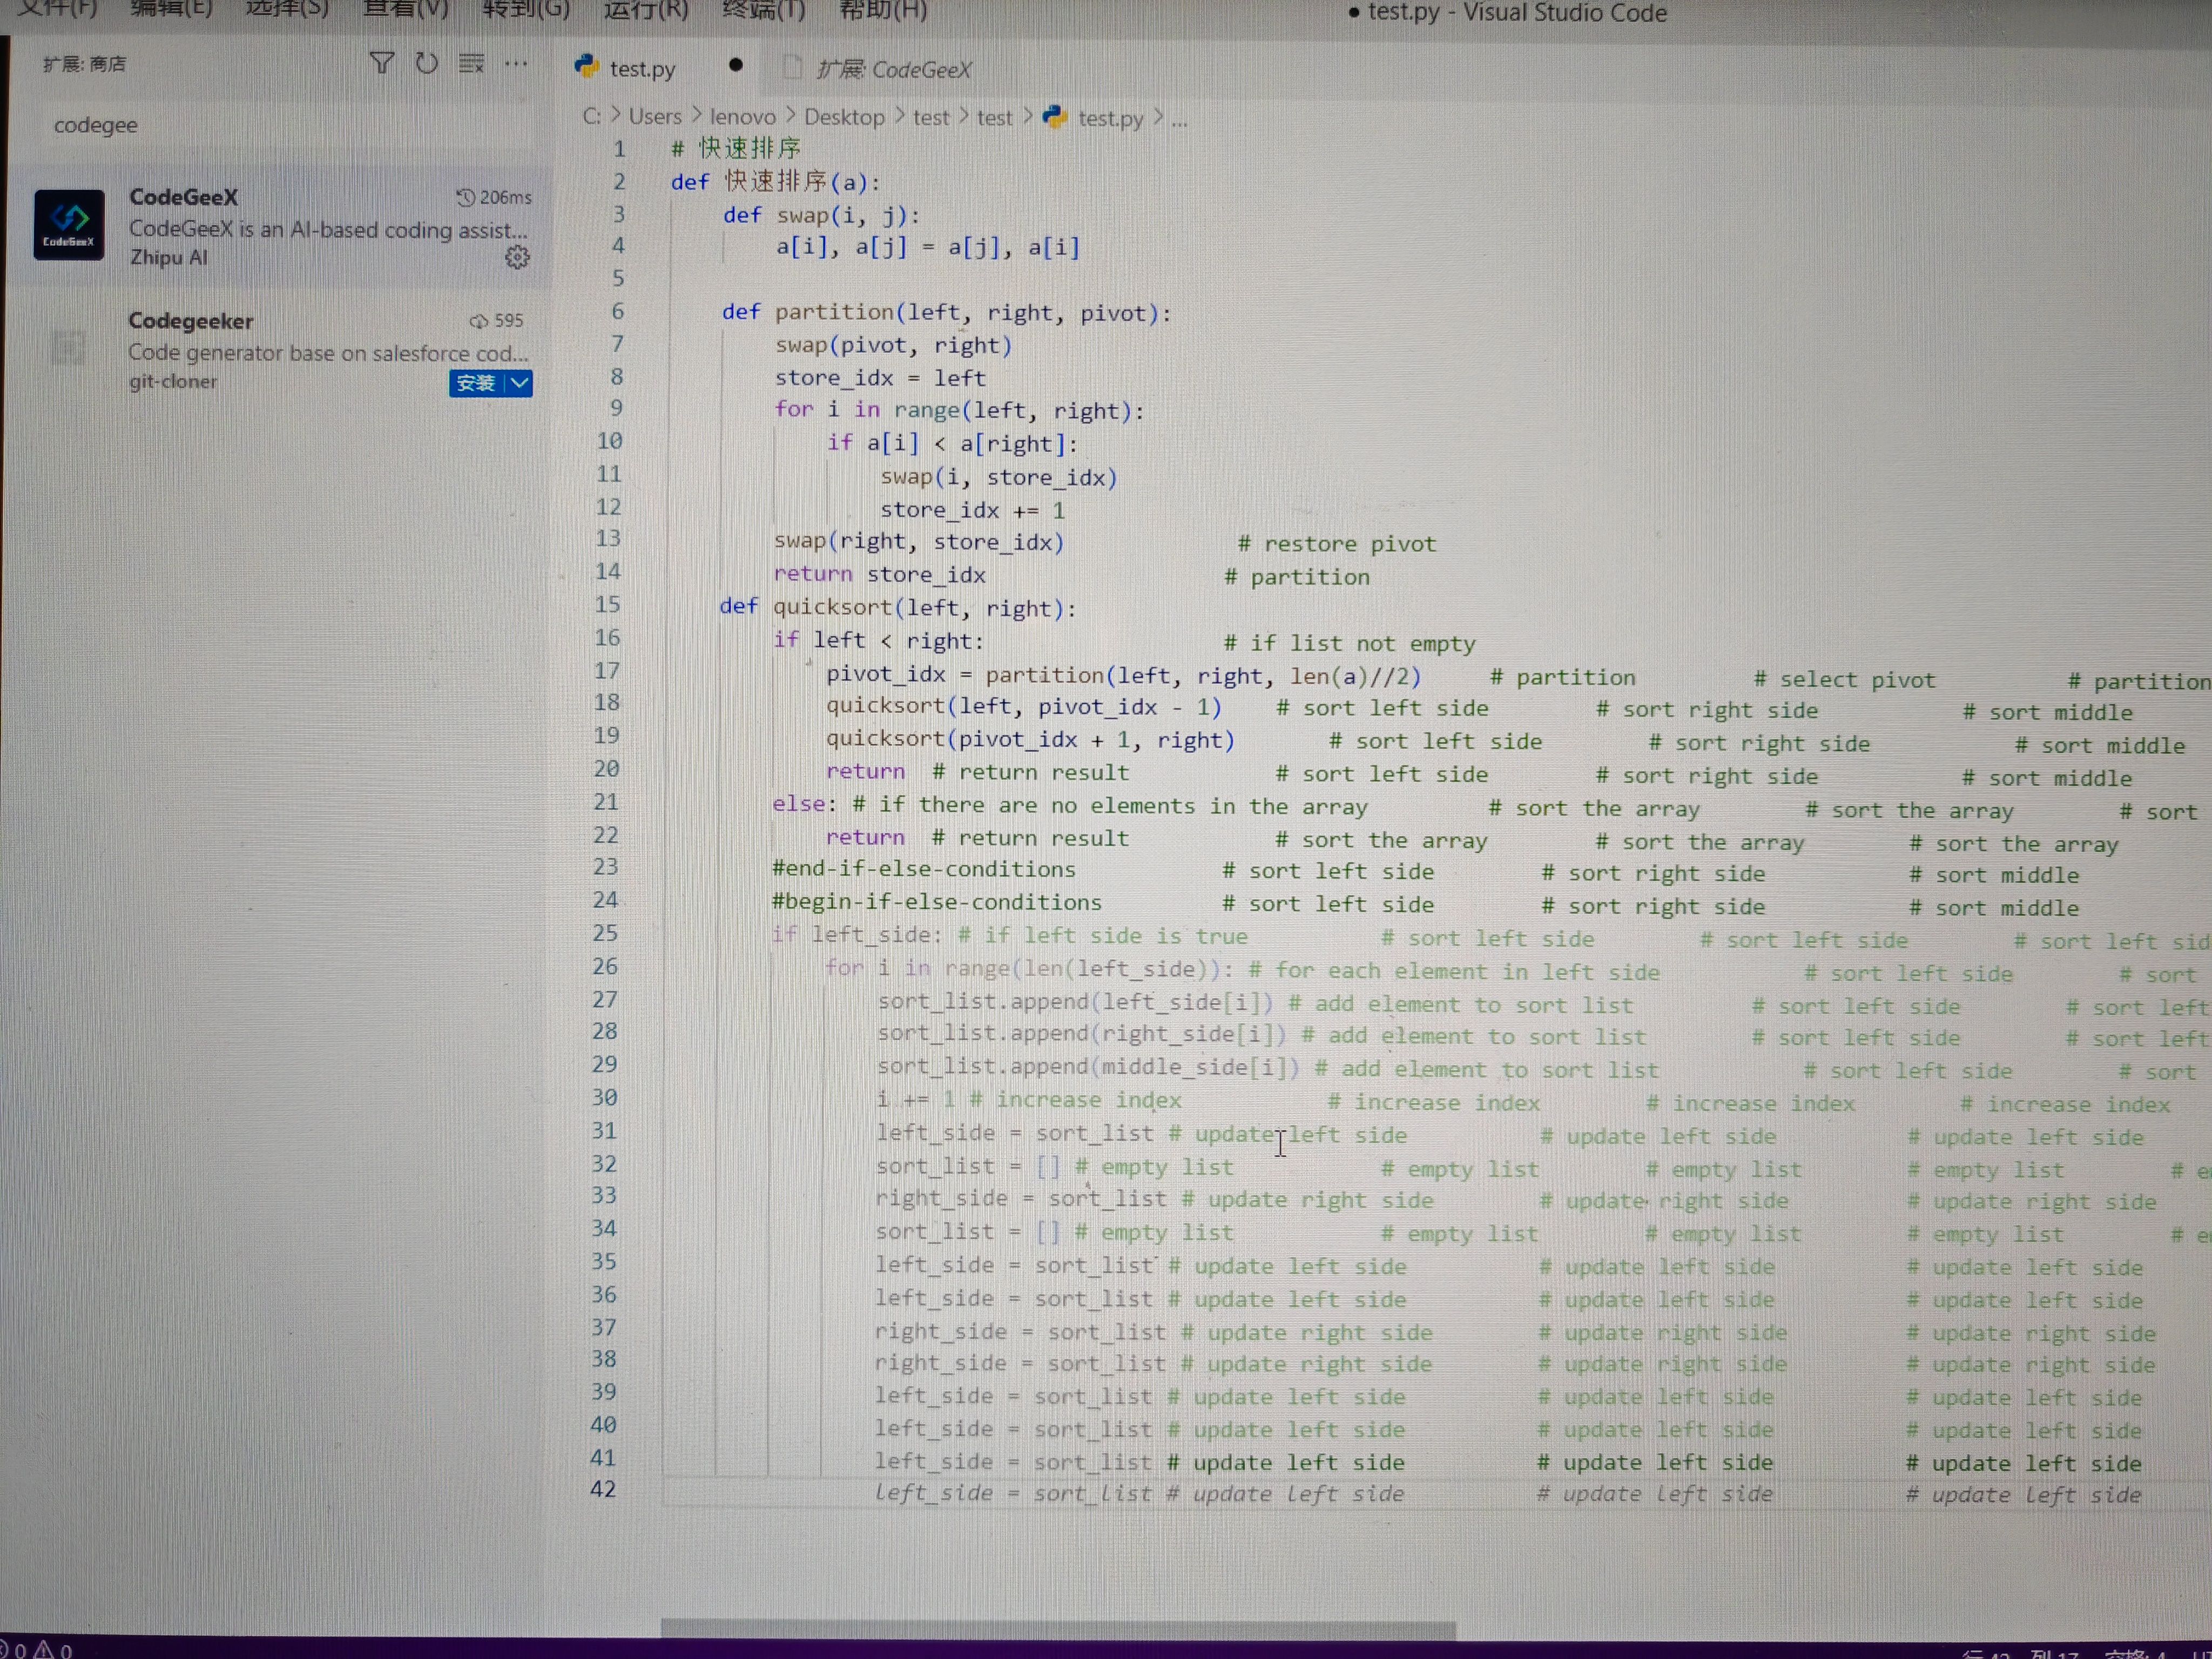Expand the install dropdown arrow for Codegeeker
The image size is (2212, 1659).
pos(520,383)
